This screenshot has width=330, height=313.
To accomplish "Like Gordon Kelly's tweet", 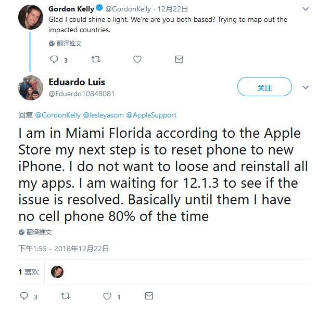I will (137, 60).
